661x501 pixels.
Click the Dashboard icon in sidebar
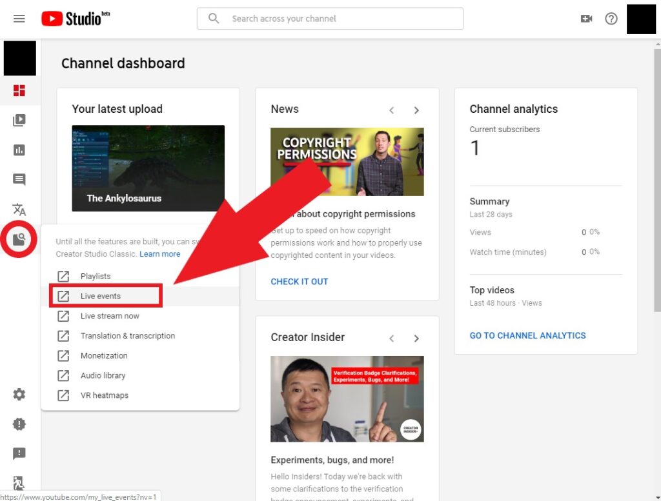(x=19, y=91)
